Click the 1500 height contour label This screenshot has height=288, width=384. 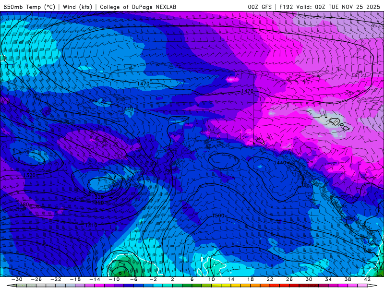218,216
